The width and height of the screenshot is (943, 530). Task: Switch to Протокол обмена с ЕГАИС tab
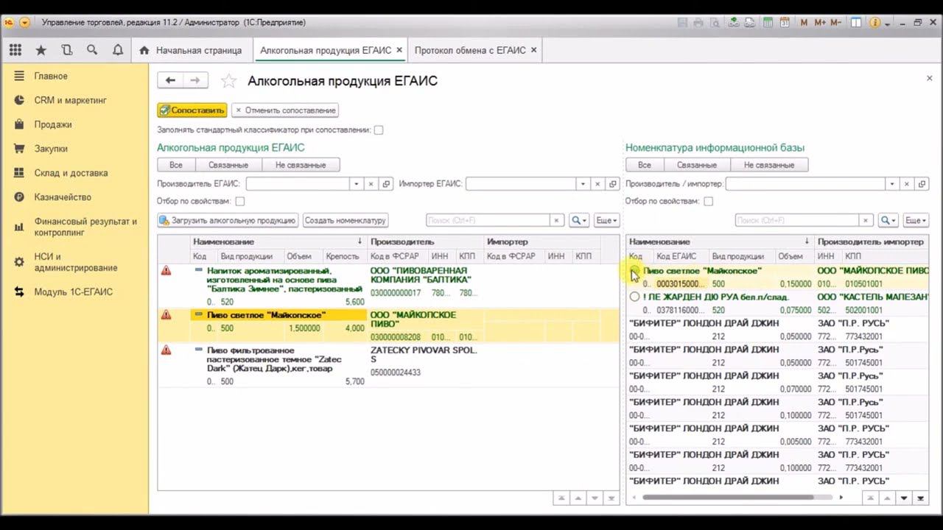click(476, 50)
